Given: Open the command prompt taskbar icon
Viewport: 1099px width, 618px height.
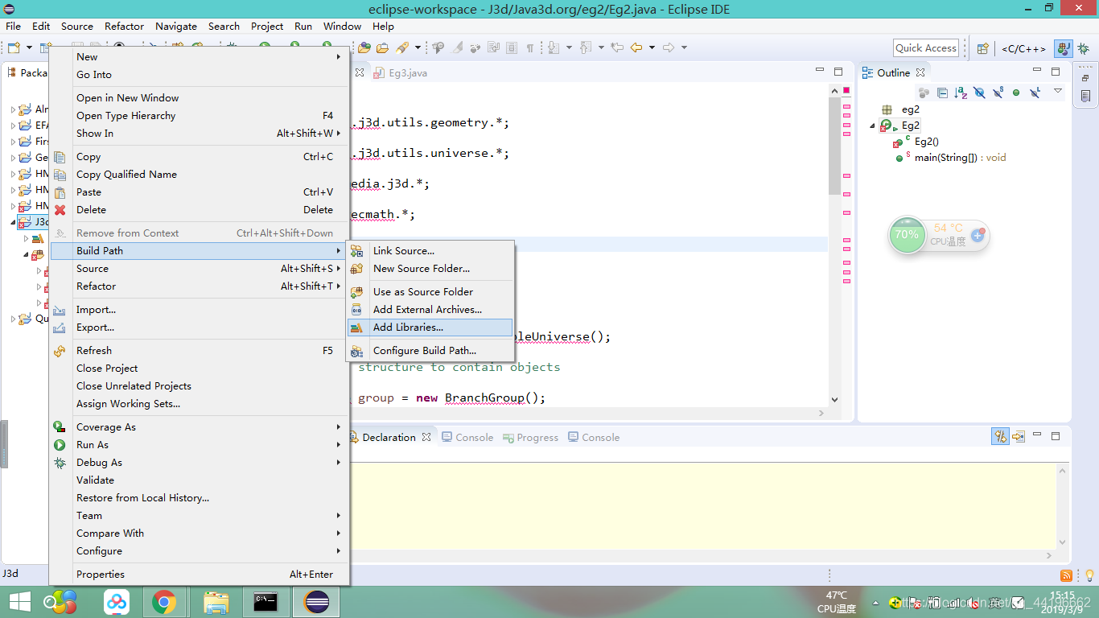Looking at the screenshot, I should point(265,602).
